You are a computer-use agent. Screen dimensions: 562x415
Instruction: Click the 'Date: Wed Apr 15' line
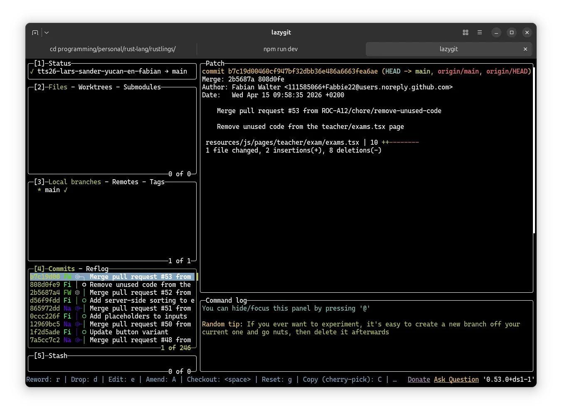(x=273, y=95)
